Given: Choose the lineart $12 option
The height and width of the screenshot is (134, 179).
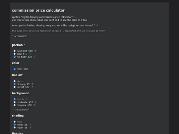Looking at the screenshot, I should coord(15,87).
